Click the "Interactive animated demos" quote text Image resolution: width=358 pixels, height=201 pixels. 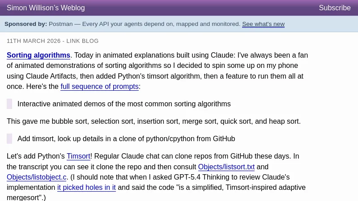(124, 104)
